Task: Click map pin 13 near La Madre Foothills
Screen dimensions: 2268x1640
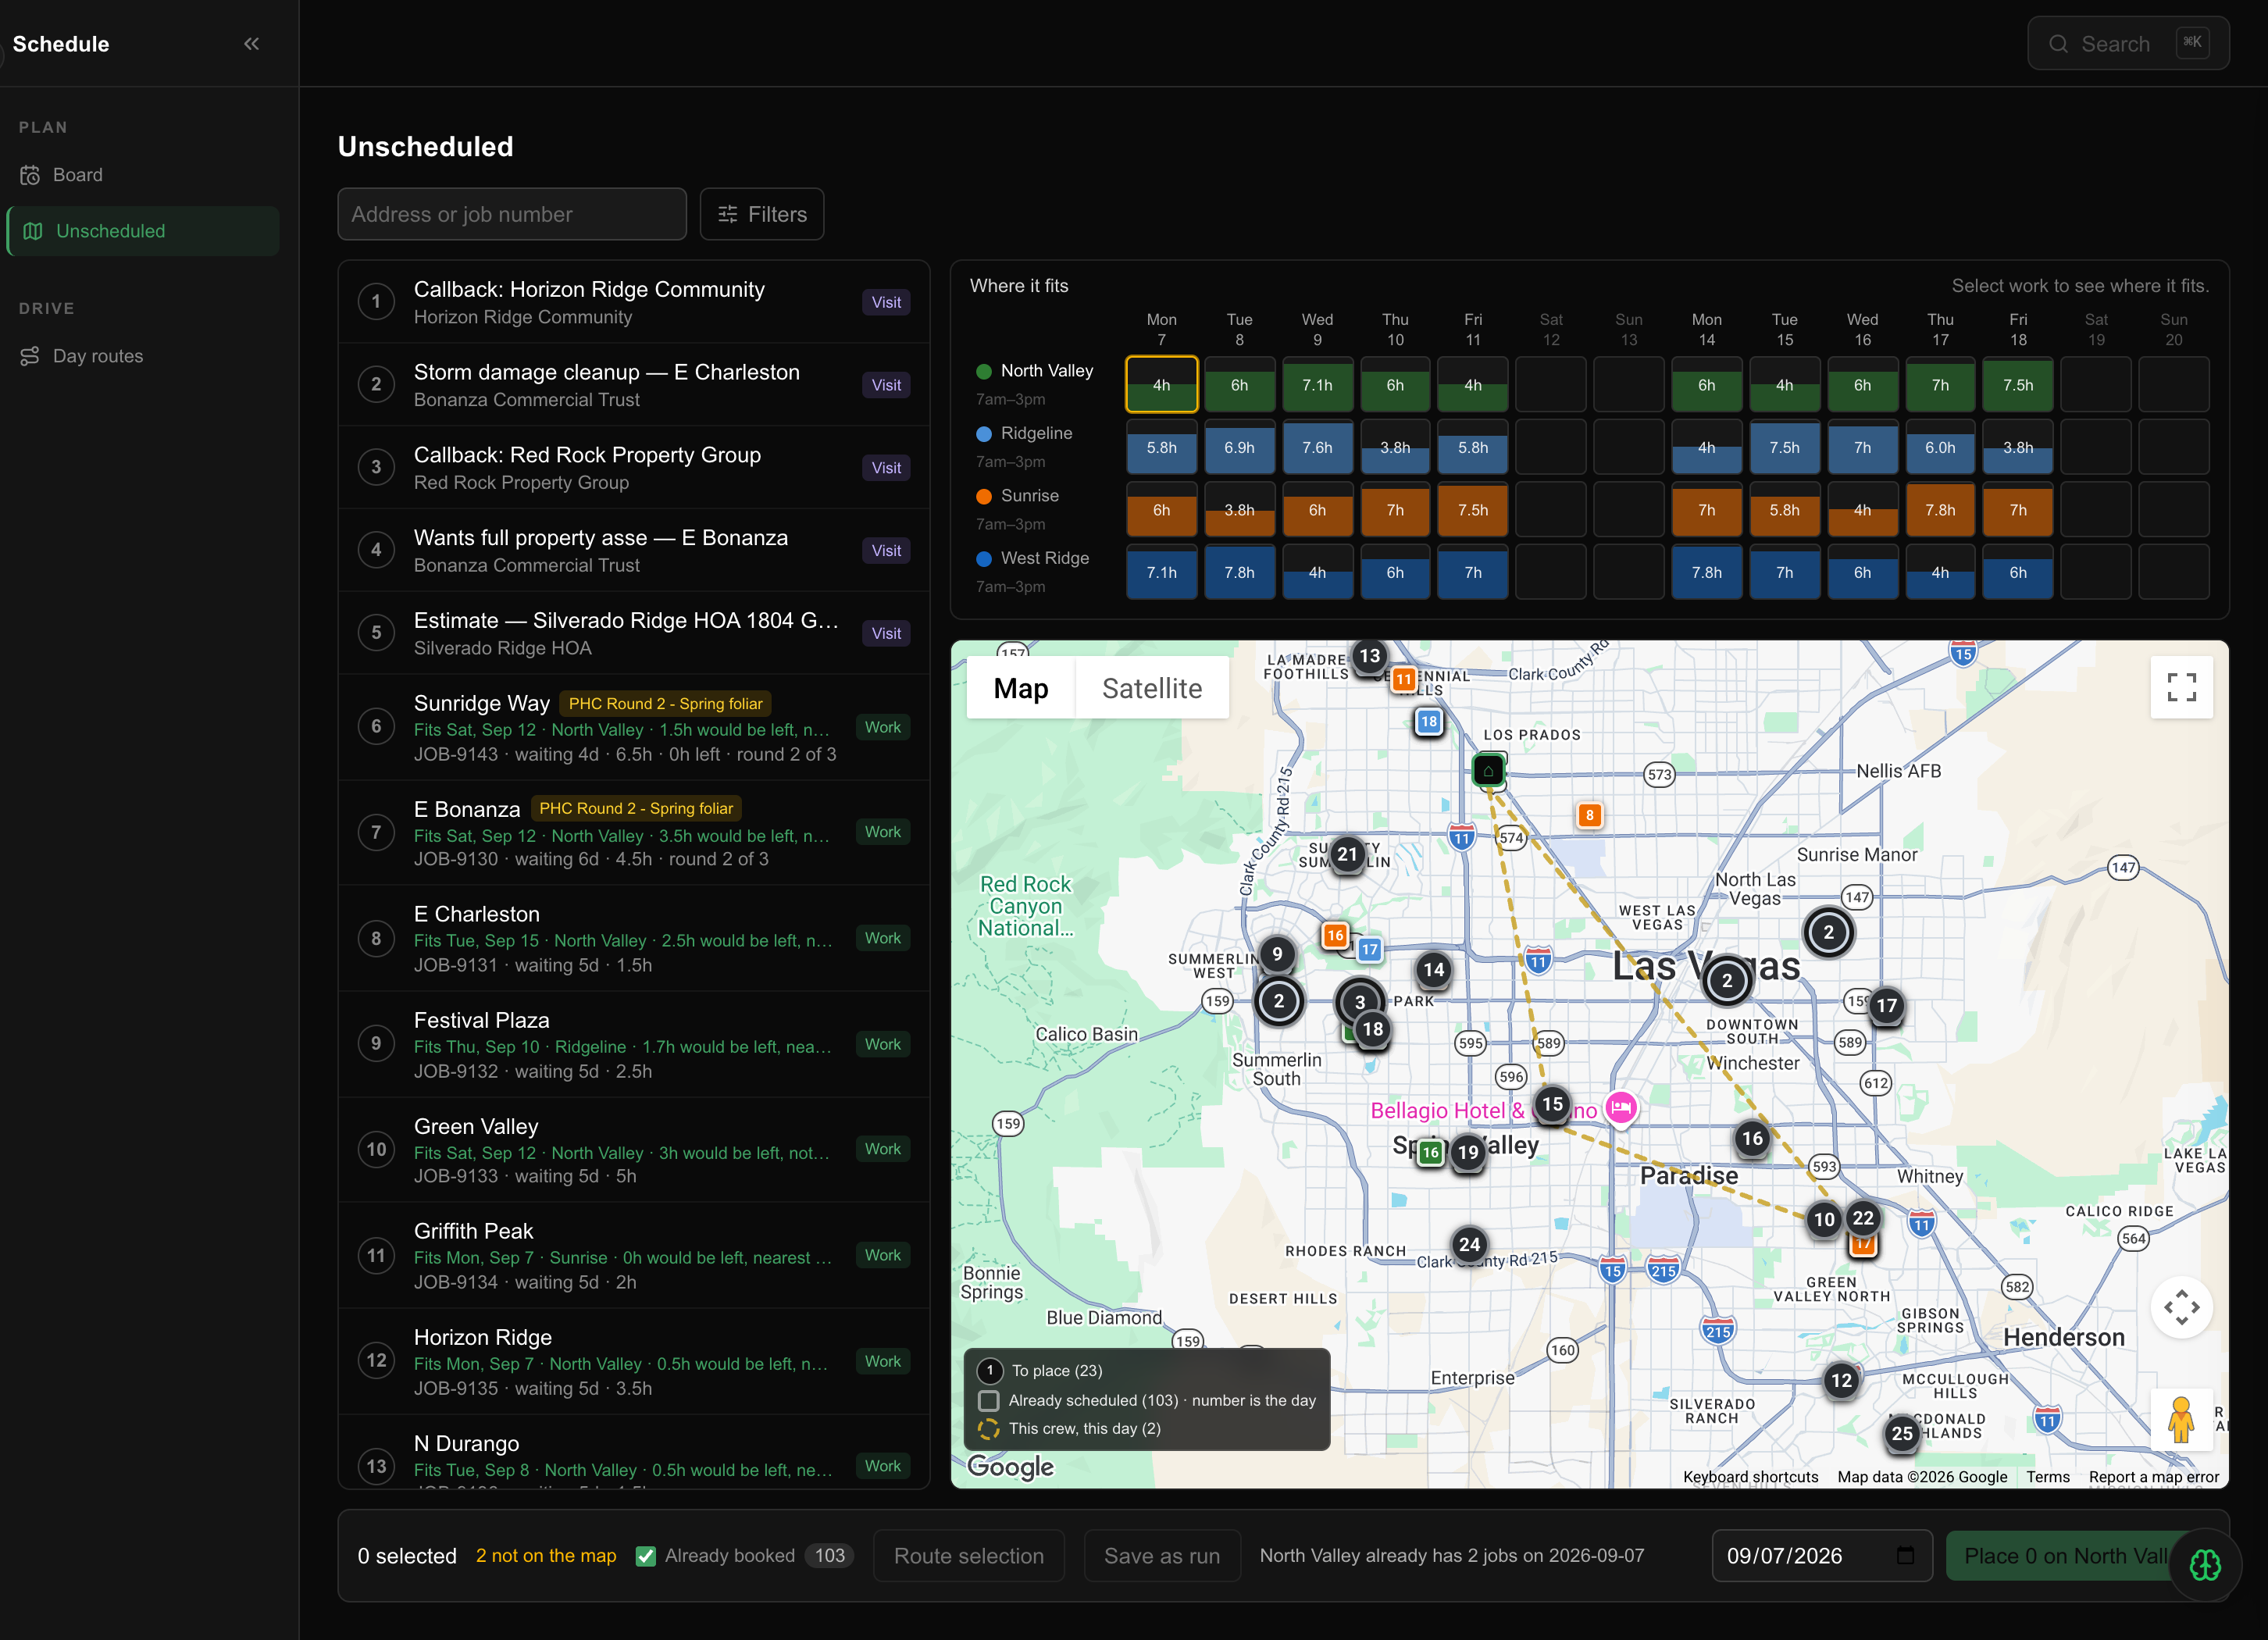Action: [x=1369, y=656]
